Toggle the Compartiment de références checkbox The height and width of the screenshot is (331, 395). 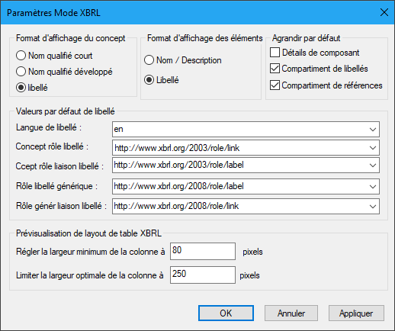(x=275, y=85)
